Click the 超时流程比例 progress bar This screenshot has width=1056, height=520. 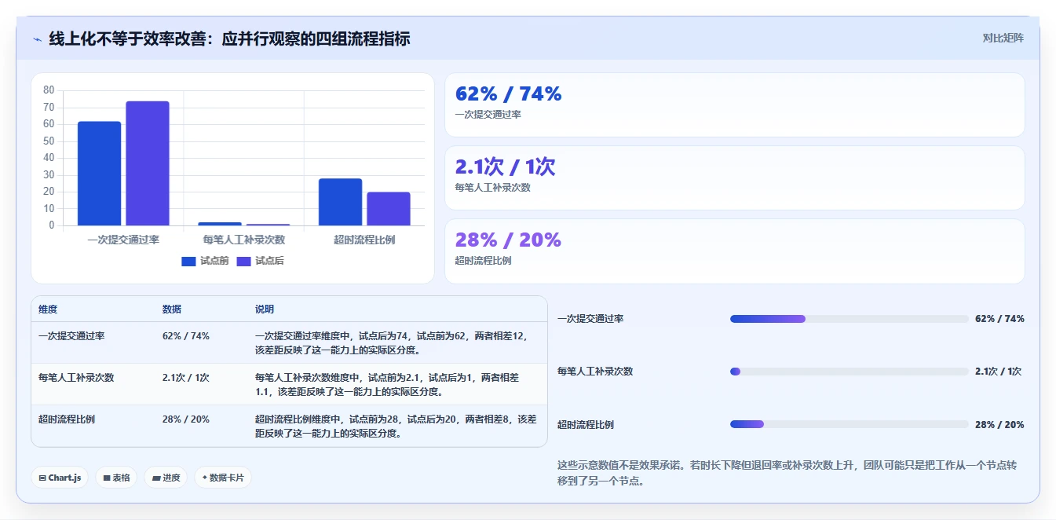(850, 424)
